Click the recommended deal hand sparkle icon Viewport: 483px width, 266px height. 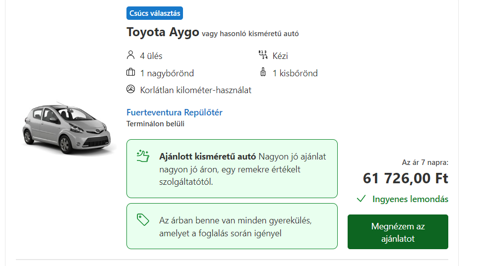coord(143,156)
